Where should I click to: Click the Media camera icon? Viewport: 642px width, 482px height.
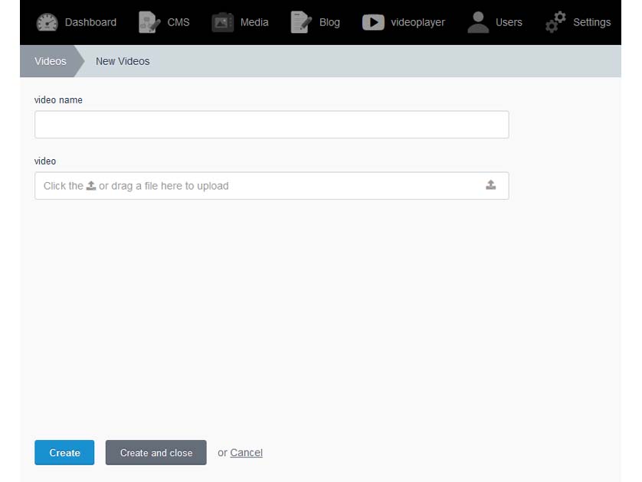tap(222, 22)
